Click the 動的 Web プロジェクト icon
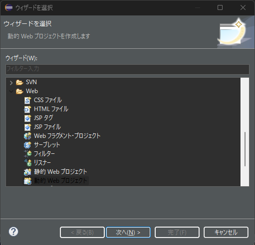The height and width of the screenshot is (245, 255). 27,181
